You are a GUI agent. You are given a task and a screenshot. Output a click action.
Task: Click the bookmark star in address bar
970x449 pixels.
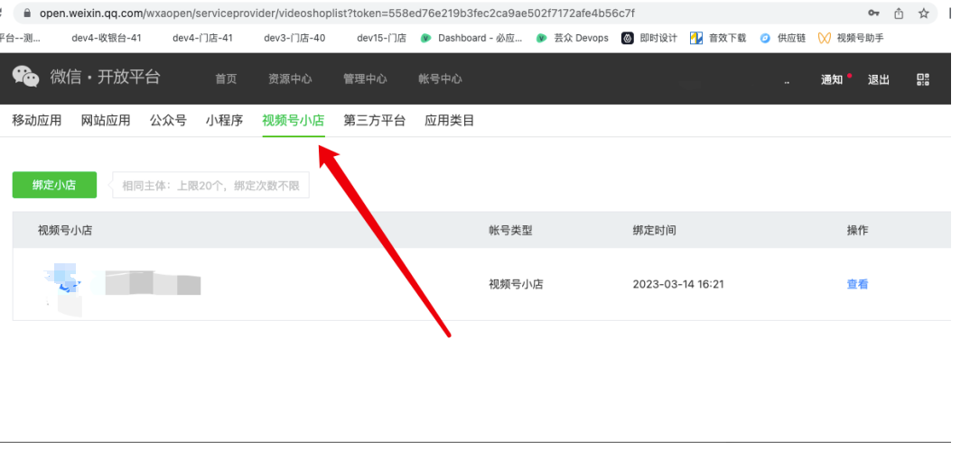tap(923, 13)
